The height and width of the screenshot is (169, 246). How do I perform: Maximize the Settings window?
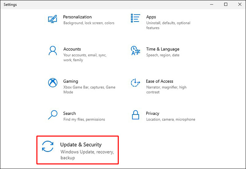pyautogui.click(x=226, y=5)
